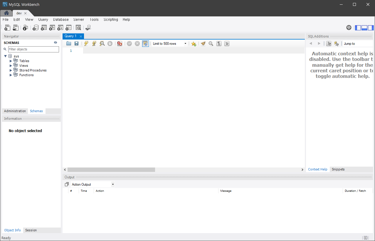Expand the Functions node

11,75
